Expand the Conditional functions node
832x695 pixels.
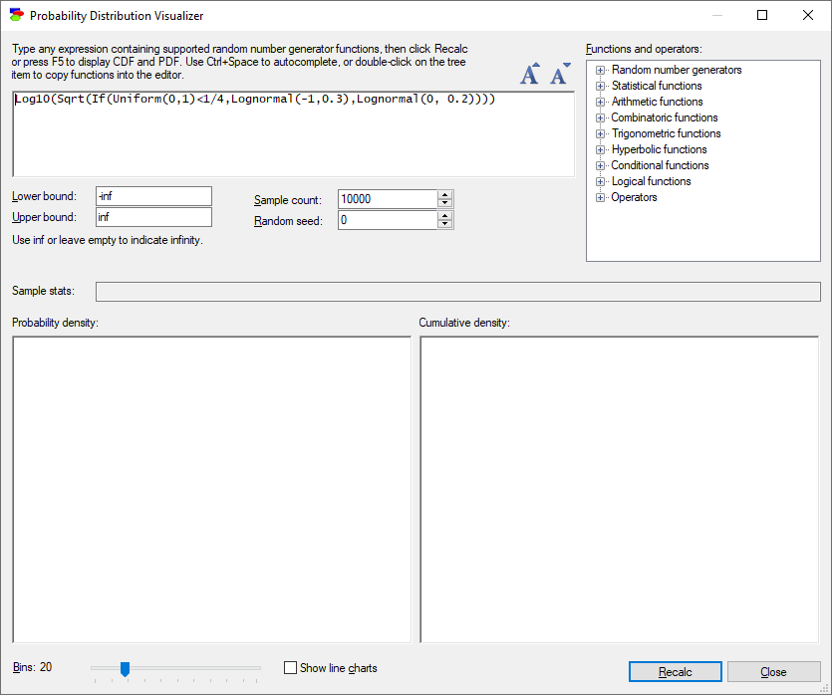600,165
